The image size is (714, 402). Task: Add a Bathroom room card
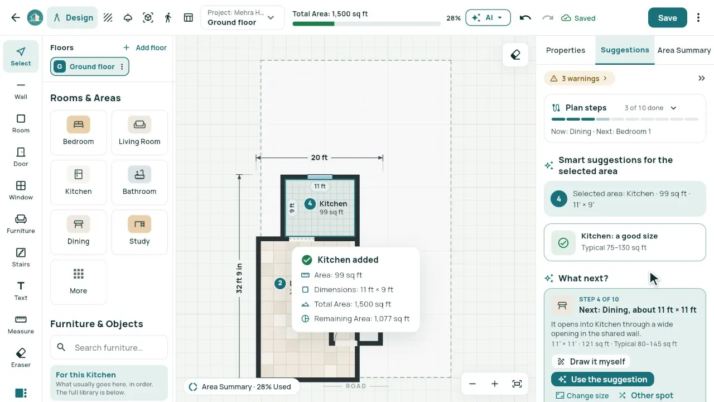pos(139,182)
